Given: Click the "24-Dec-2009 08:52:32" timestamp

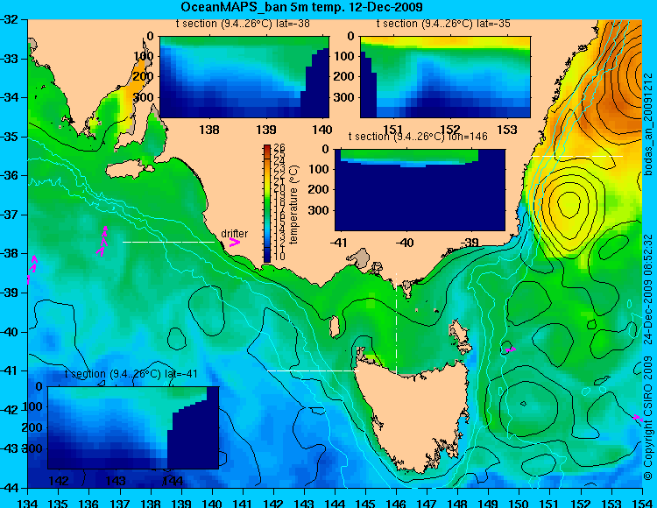Looking at the screenshot, I should click(x=648, y=289).
